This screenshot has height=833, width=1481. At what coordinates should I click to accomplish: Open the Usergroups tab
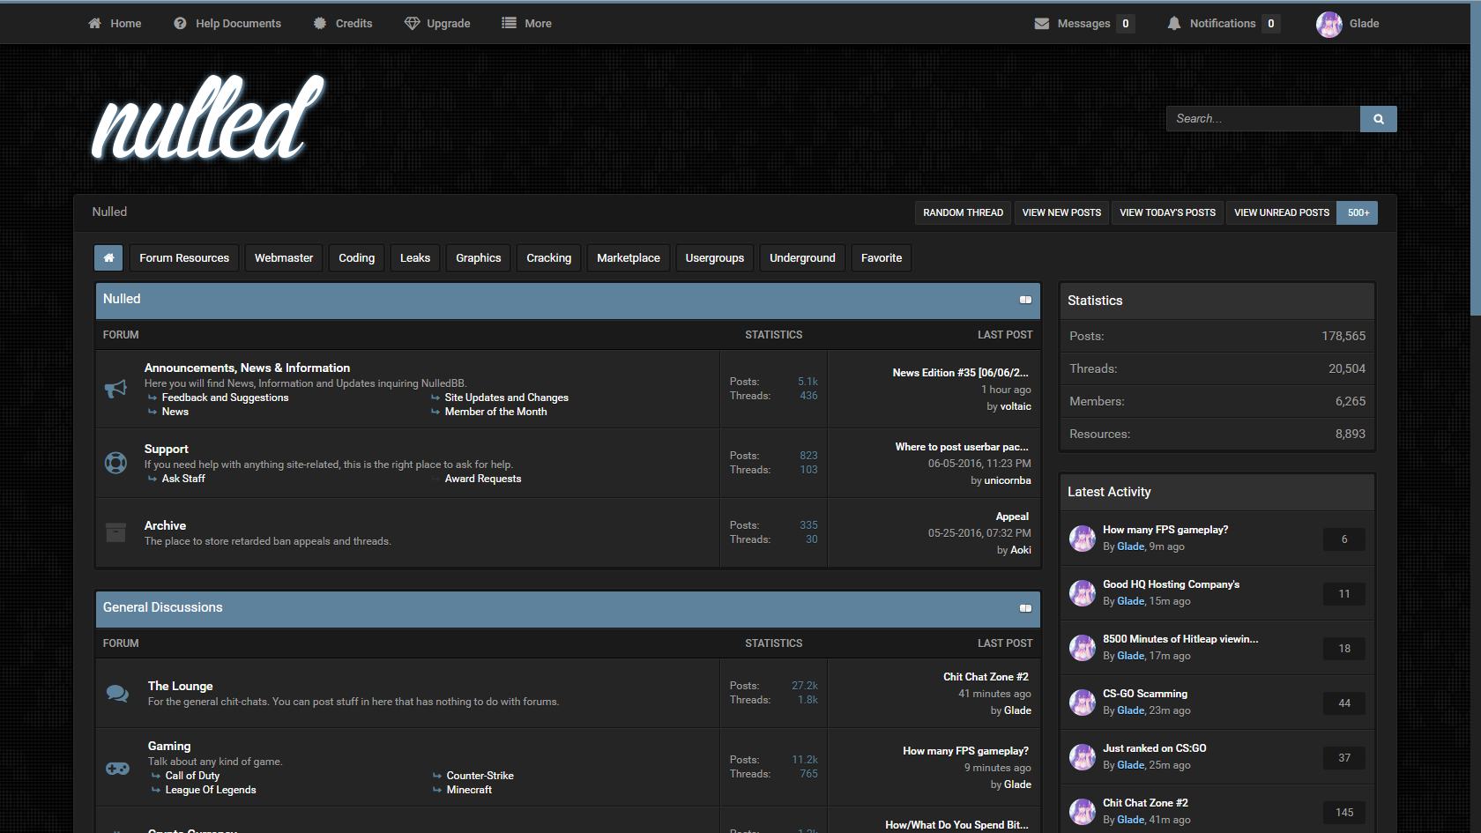pyautogui.click(x=715, y=258)
